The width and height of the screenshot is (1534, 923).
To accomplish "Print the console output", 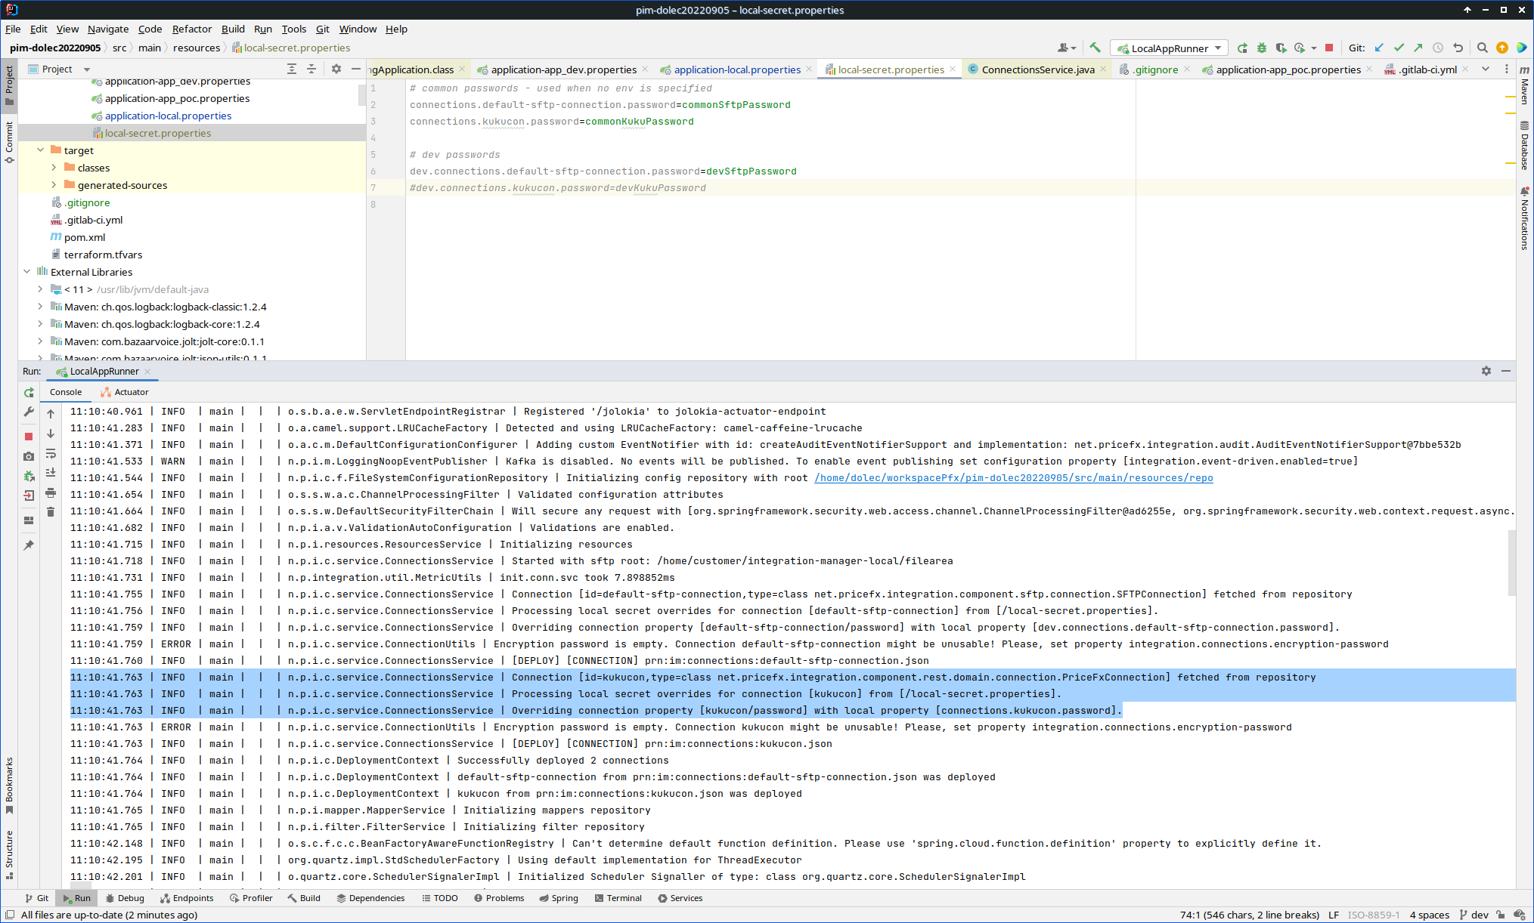I will click(51, 492).
